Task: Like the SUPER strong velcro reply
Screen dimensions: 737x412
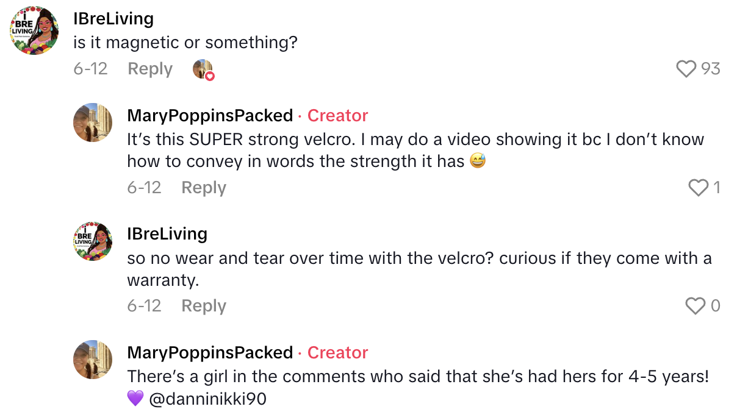Action: pos(698,188)
